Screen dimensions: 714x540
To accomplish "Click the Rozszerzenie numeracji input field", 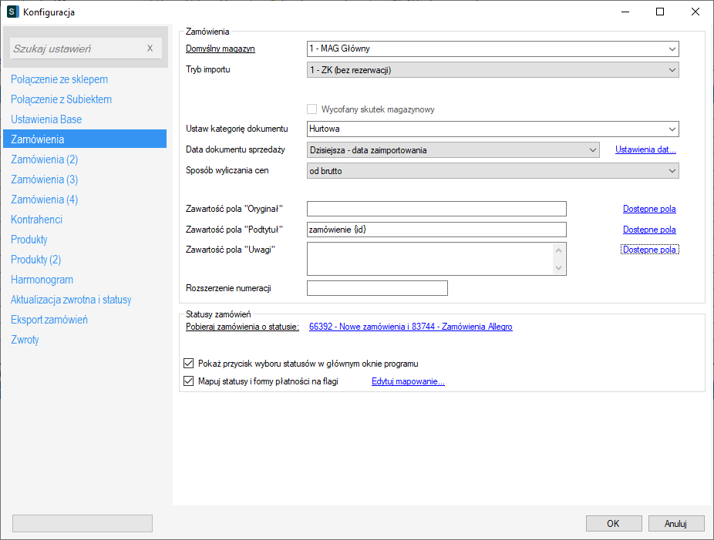I will (x=377, y=288).
